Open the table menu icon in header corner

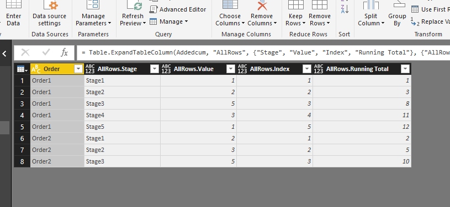click(x=22, y=69)
